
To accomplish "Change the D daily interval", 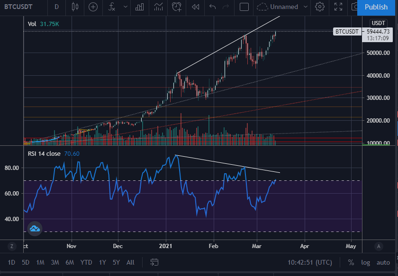I will pyautogui.click(x=56, y=7).
